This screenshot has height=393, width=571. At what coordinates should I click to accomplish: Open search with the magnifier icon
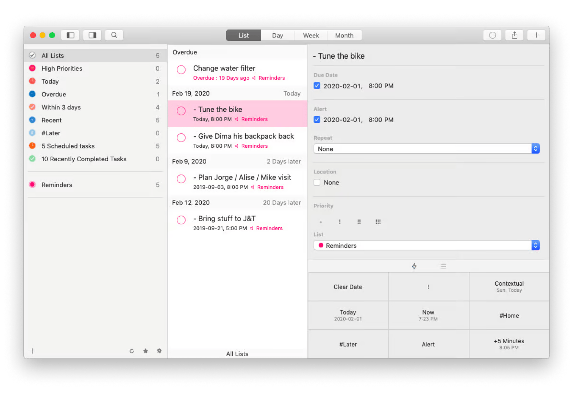(114, 35)
